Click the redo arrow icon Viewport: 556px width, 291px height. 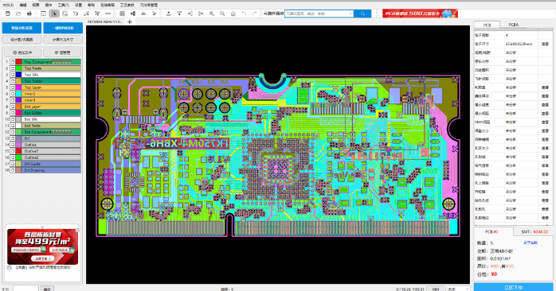[x=254, y=14]
